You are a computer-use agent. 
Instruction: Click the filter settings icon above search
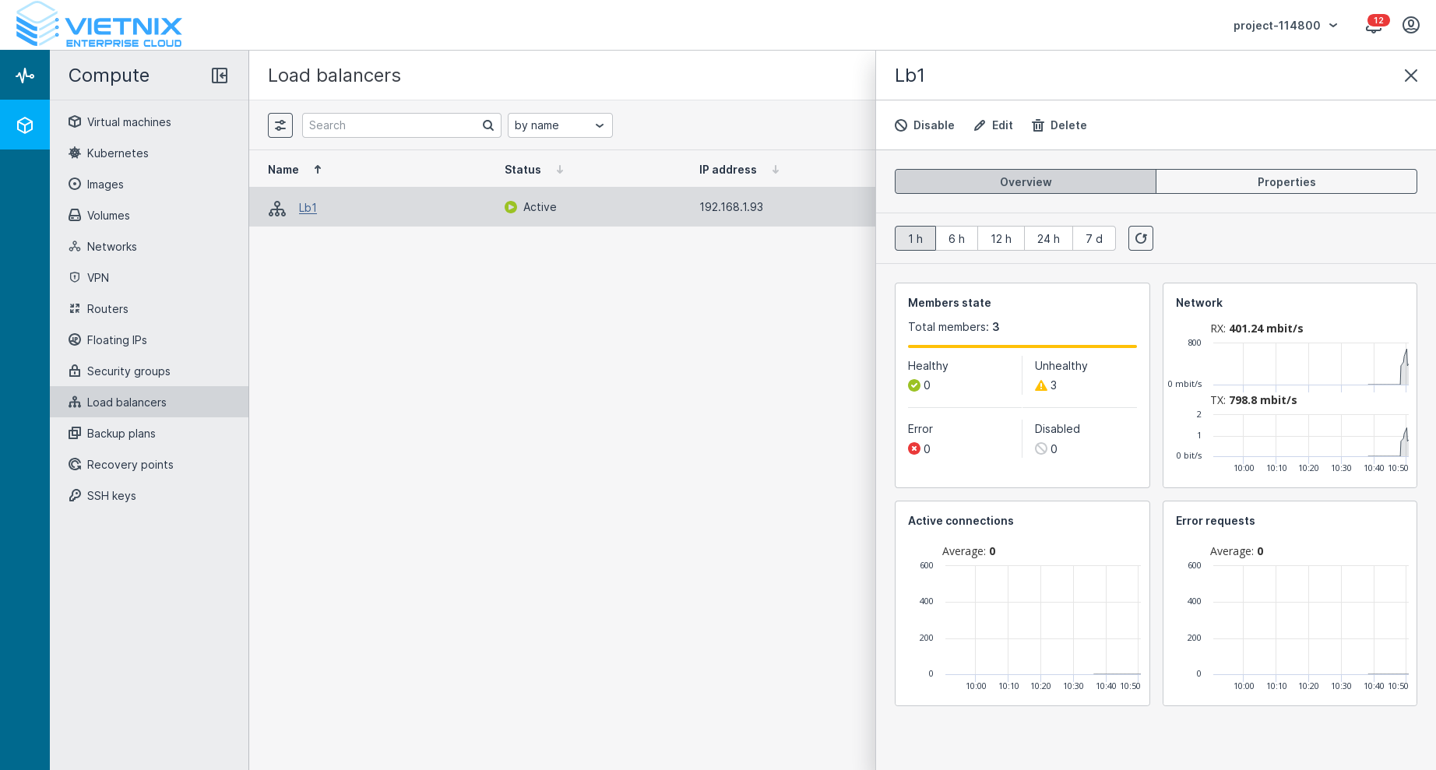[280, 125]
